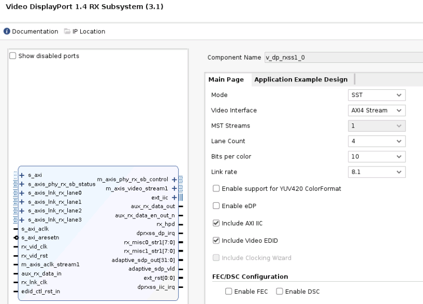423x304 pixels.
Task: Select the adaptive_sdp_out[31:0] port label
Action: pos(143,260)
